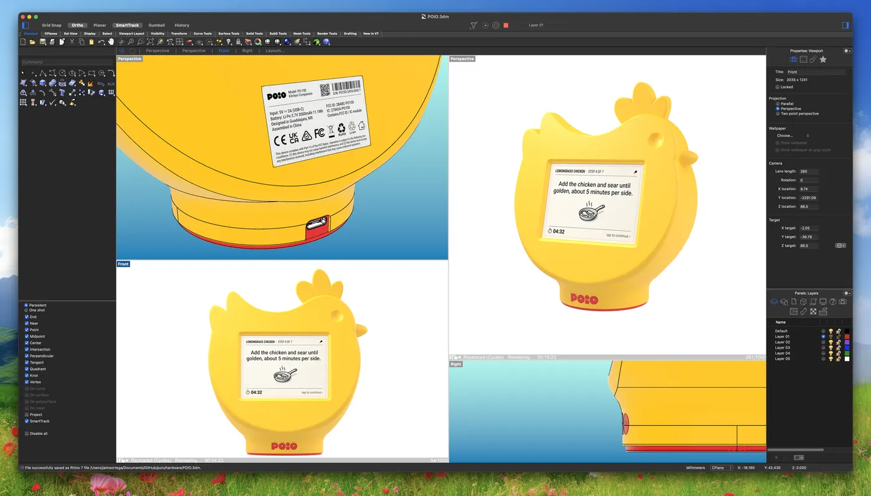Uncheck the Quadrant osnap checkbox
Viewport: 871px width, 496px height.
pos(27,369)
